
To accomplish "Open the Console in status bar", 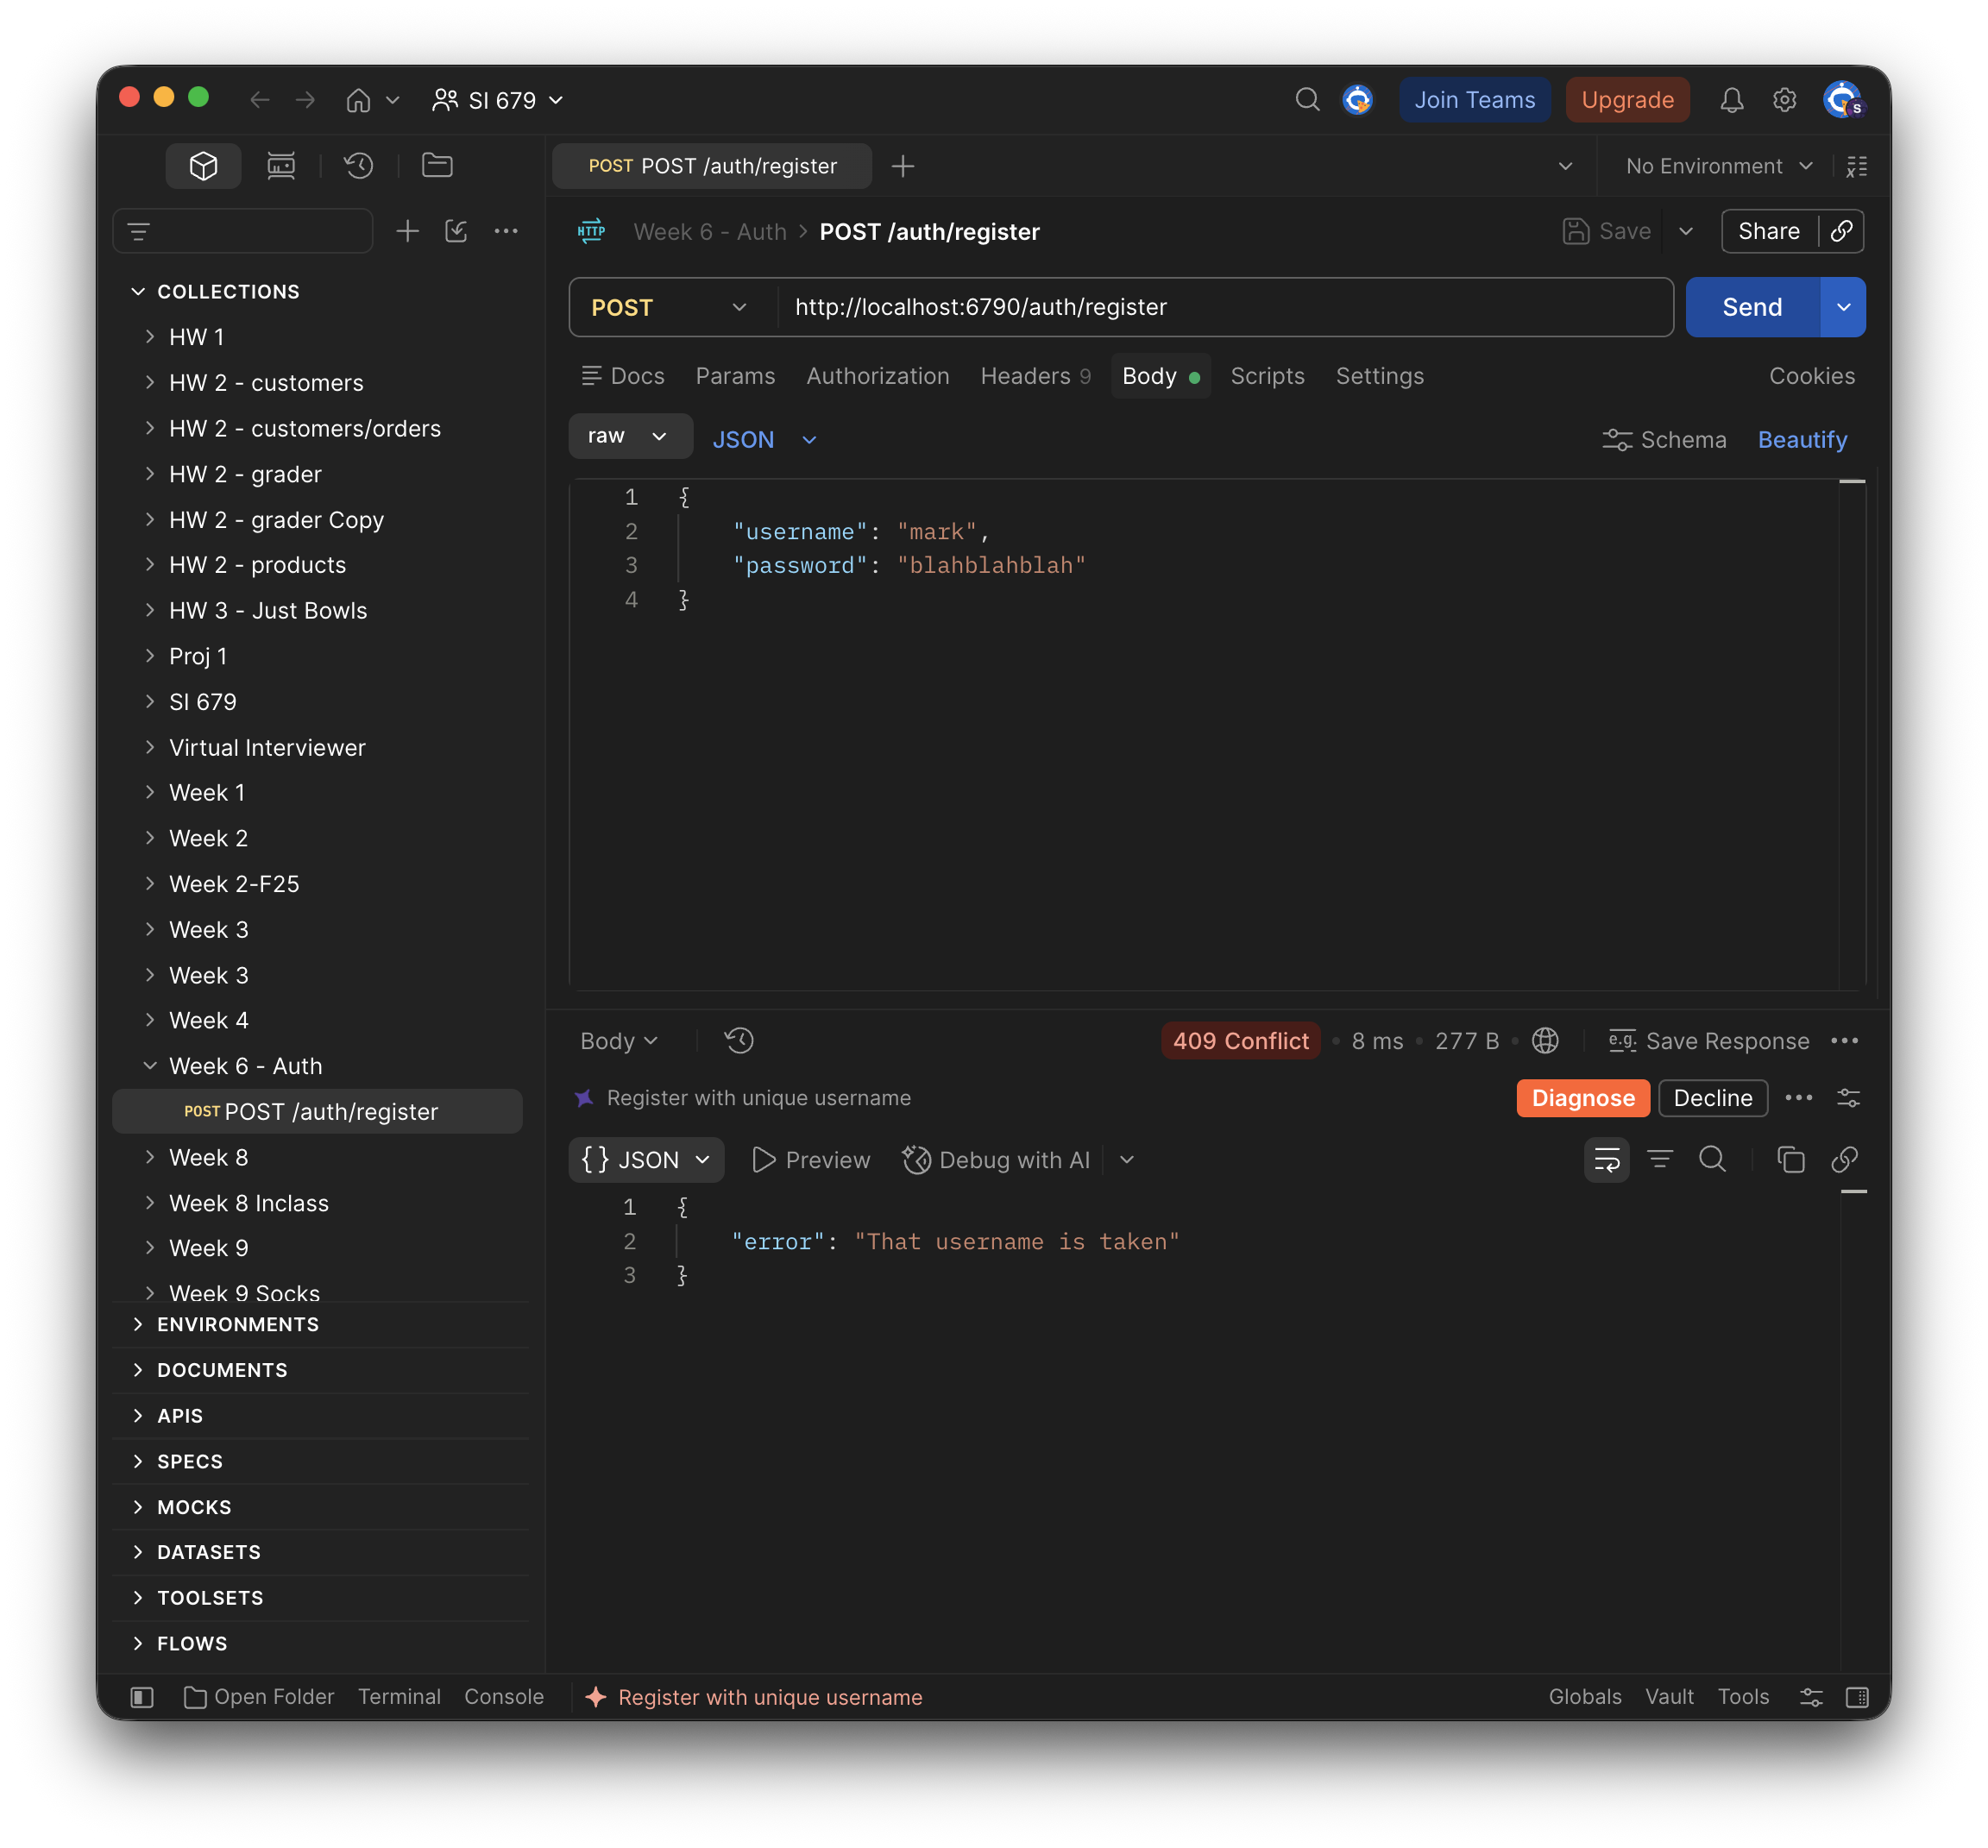I will pyautogui.click(x=504, y=1697).
